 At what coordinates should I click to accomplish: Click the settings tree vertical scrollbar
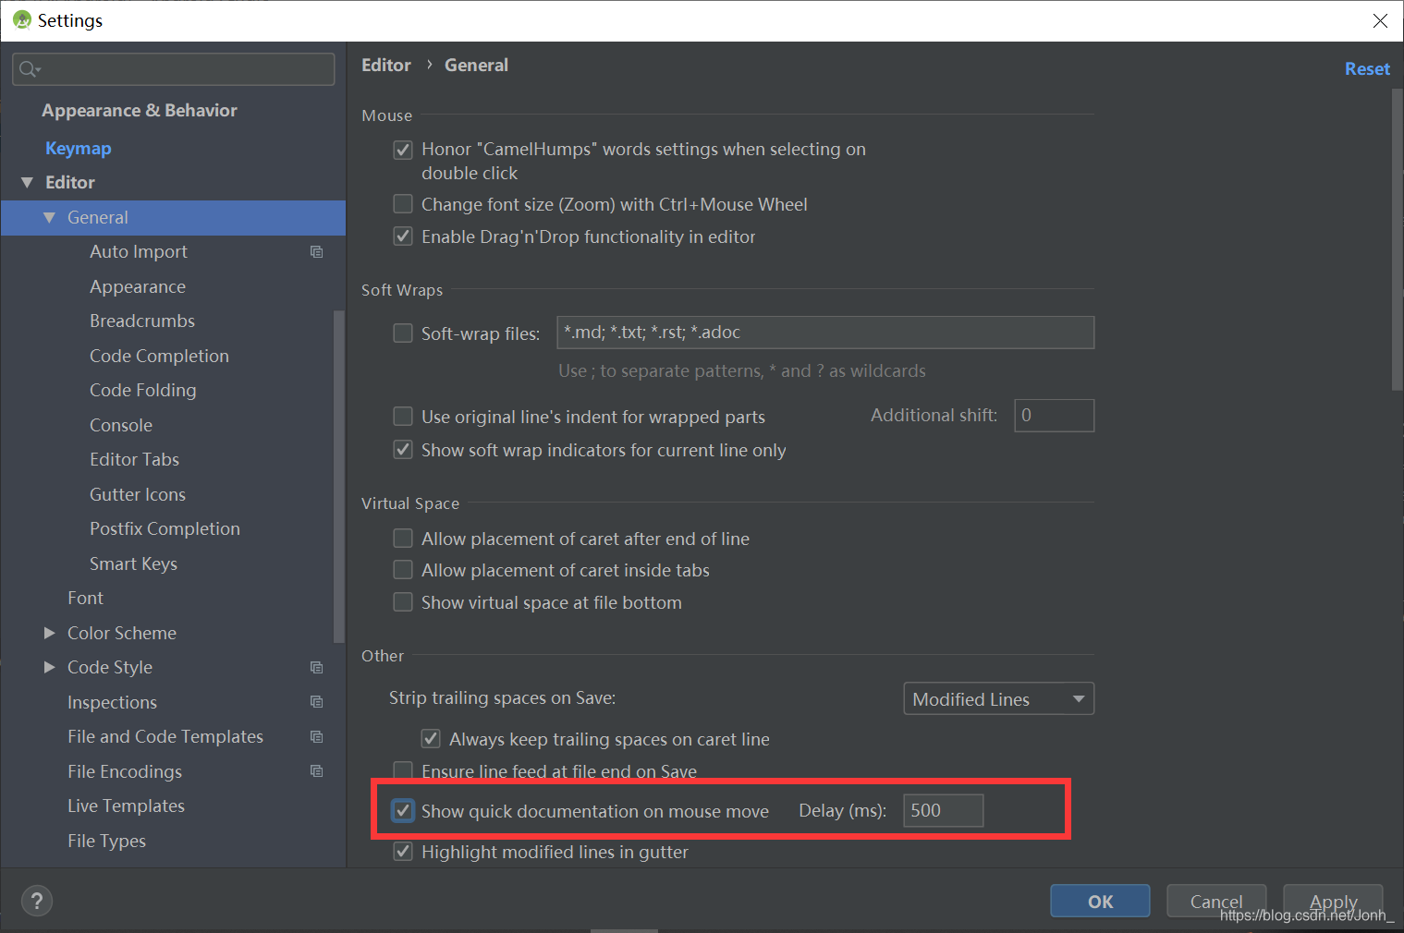tap(338, 476)
